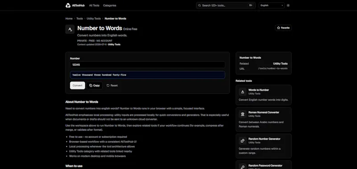357x169 pixels.
Task: Click the Favorite button
Action: pos(283,28)
